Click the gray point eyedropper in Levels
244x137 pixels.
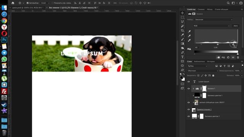tap(189, 36)
